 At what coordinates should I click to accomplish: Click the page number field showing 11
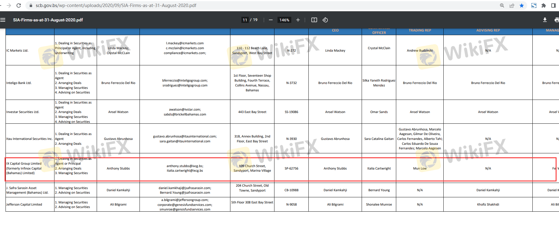pos(245,20)
